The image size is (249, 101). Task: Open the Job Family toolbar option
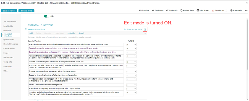click(172, 10)
